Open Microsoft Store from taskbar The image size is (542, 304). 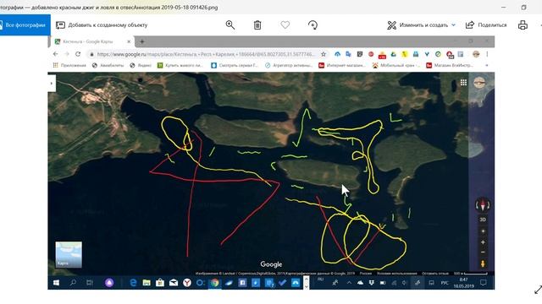(x=160, y=283)
